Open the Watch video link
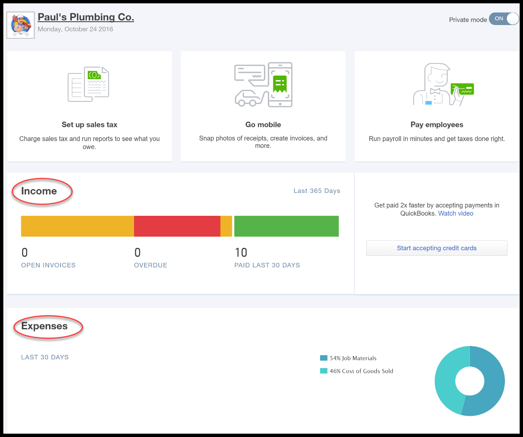The width and height of the screenshot is (523, 437). 456,213
